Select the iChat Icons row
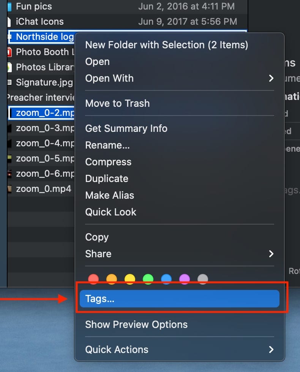 [40, 22]
